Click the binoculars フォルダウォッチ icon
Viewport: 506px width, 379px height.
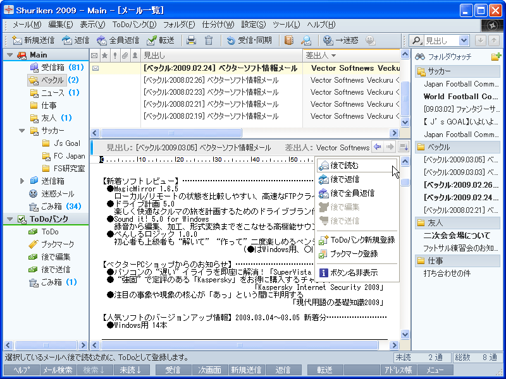pos(420,57)
